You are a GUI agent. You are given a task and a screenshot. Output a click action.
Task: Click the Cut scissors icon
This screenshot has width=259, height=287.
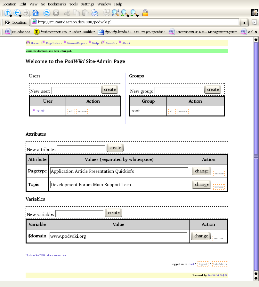[67, 13]
